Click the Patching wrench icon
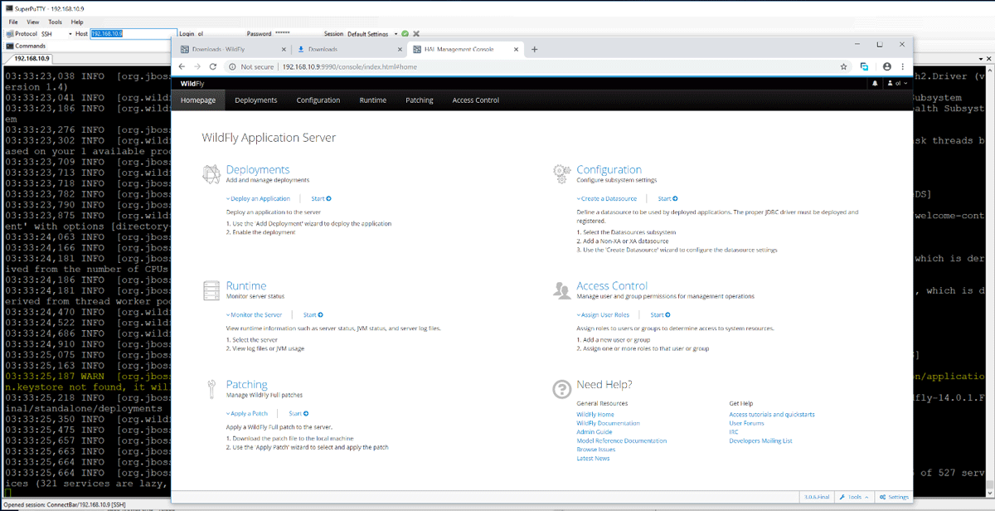 coord(211,389)
